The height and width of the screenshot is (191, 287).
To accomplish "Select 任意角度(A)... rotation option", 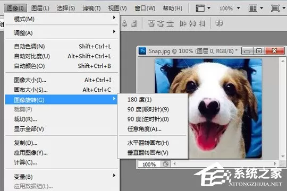I will coord(145,129).
